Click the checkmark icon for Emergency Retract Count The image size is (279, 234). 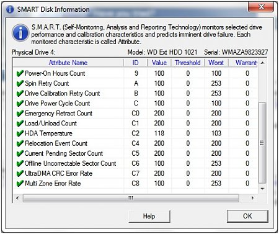(20, 114)
